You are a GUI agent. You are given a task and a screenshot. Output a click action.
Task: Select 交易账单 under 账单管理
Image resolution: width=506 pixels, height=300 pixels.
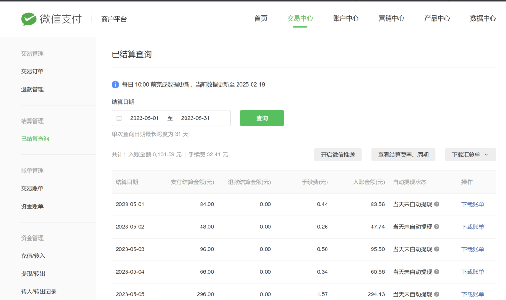[32, 188]
